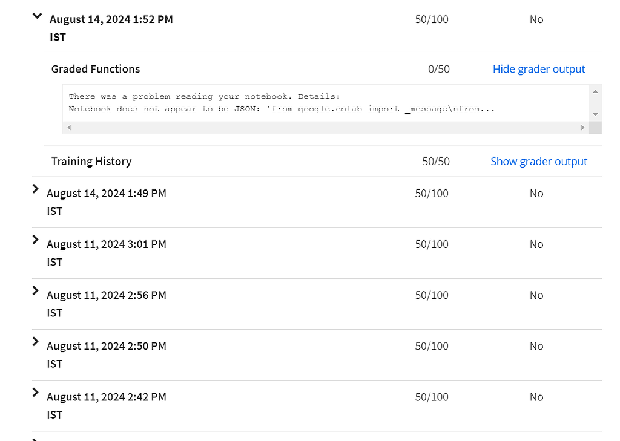Expand chevron for August 11 2:42 PM submission
The image size is (620, 441).
(x=36, y=393)
